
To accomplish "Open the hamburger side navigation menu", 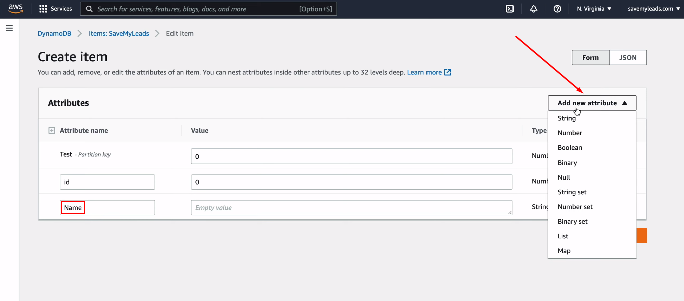I will pos(9,28).
